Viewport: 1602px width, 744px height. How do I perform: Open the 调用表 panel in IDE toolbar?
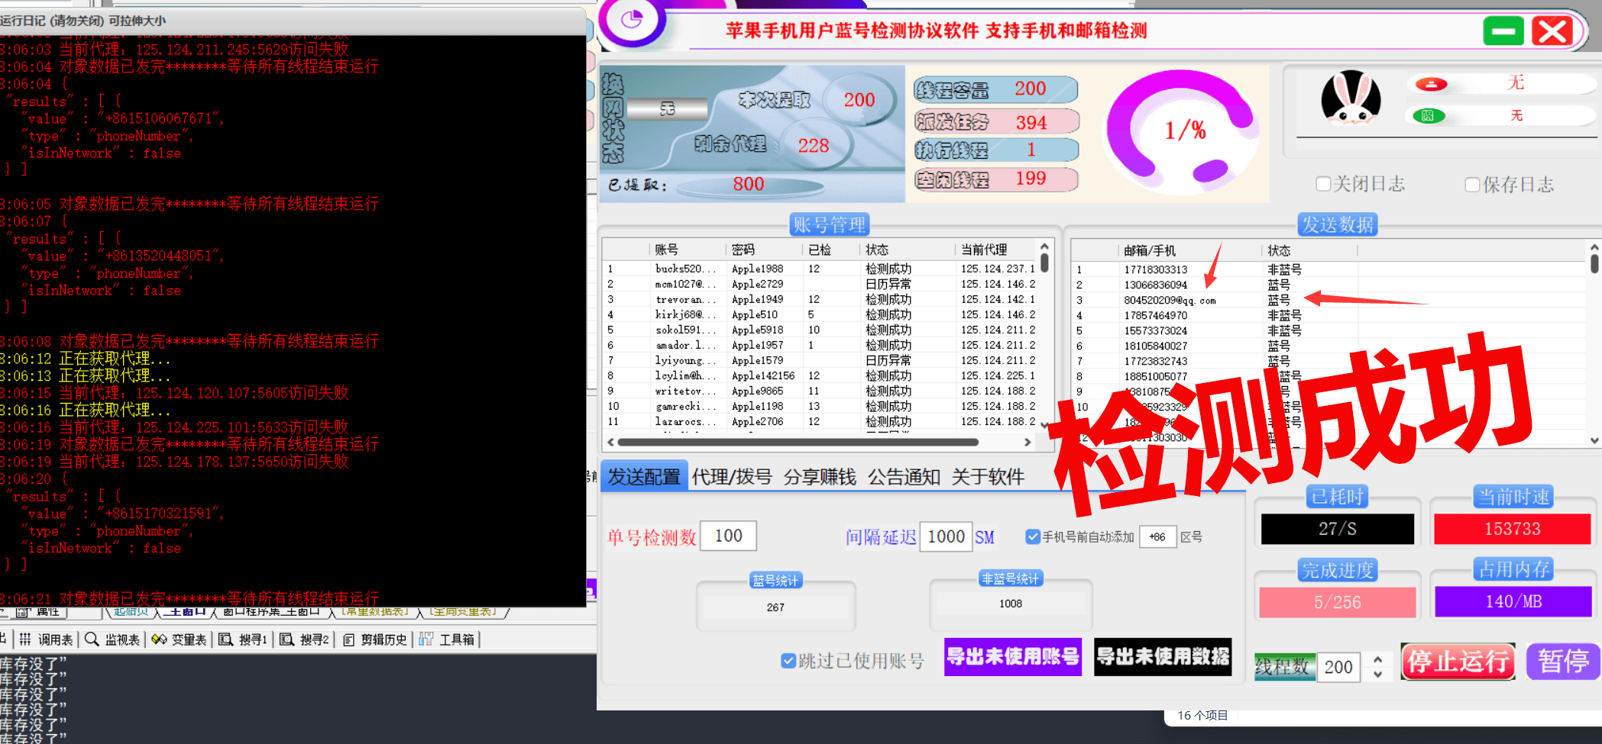pos(46,639)
